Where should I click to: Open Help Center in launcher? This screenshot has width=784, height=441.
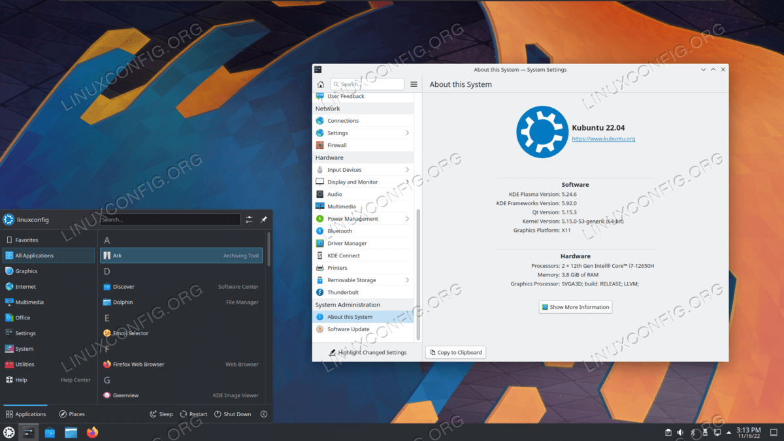[49, 380]
